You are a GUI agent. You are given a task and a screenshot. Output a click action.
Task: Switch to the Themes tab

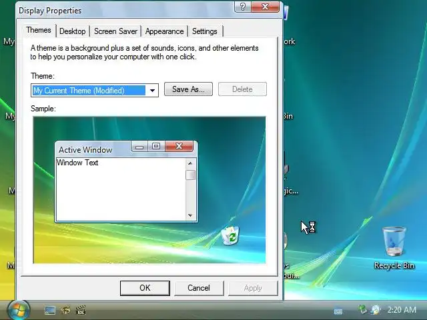click(x=39, y=30)
